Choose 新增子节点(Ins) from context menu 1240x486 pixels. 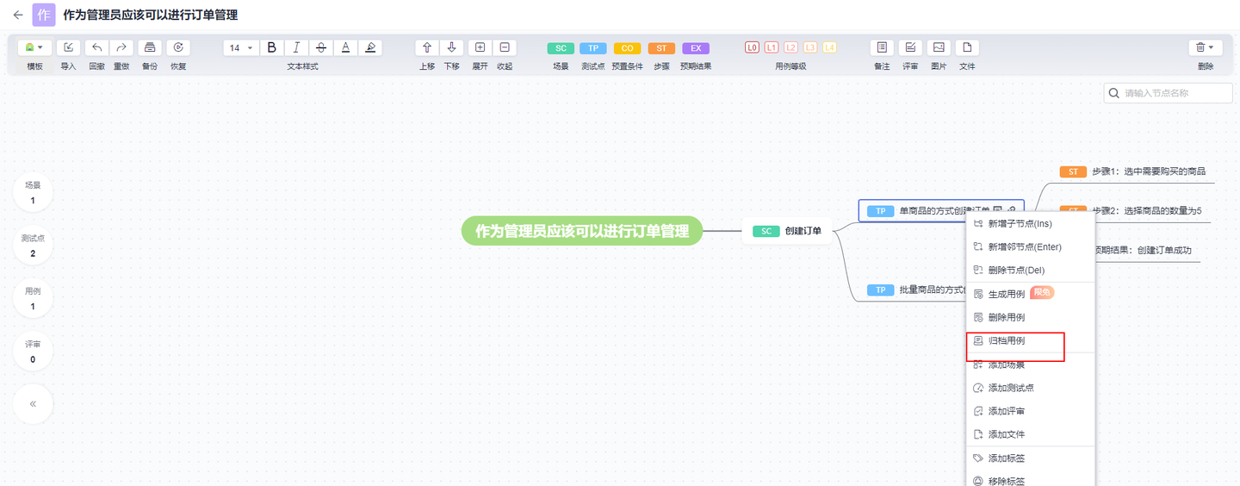coord(1031,224)
